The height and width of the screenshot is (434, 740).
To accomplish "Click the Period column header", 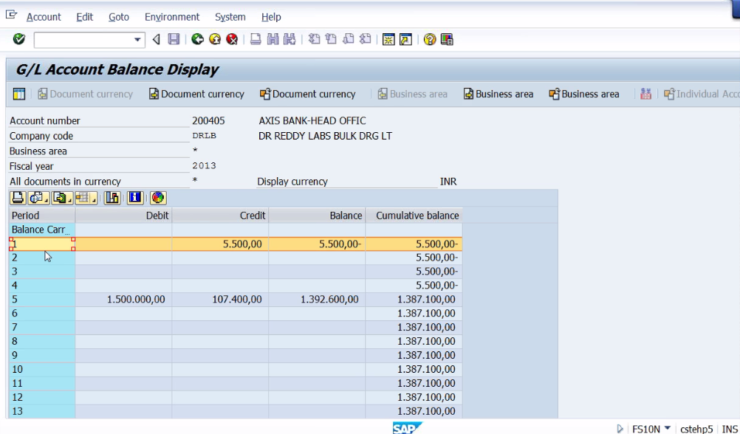I will click(x=41, y=216).
